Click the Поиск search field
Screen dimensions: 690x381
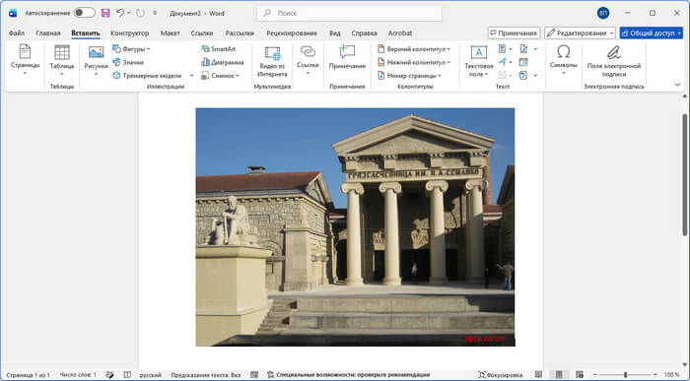349,13
